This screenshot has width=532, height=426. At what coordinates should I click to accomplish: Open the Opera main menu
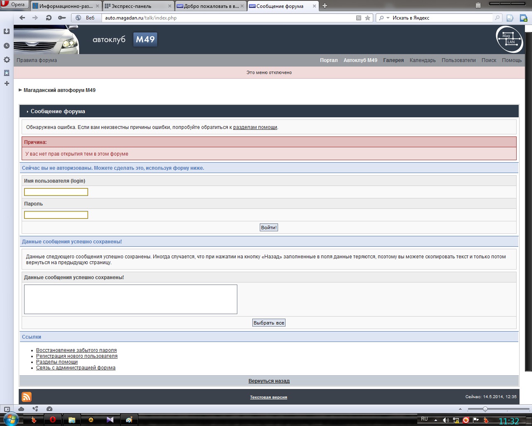[14, 5]
